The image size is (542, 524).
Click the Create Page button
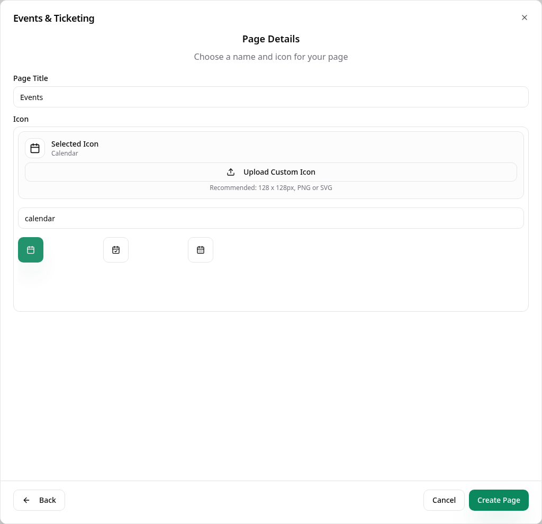coord(499,500)
